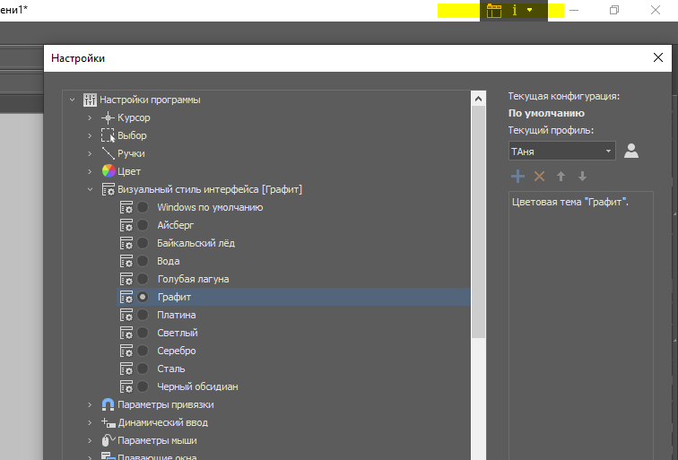The height and width of the screenshot is (460, 678).
Task: Select the Серебро theme radio button
Action: point(143,352)
